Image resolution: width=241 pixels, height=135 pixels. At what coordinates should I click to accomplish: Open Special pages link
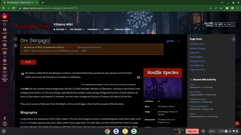coord(196,57)
